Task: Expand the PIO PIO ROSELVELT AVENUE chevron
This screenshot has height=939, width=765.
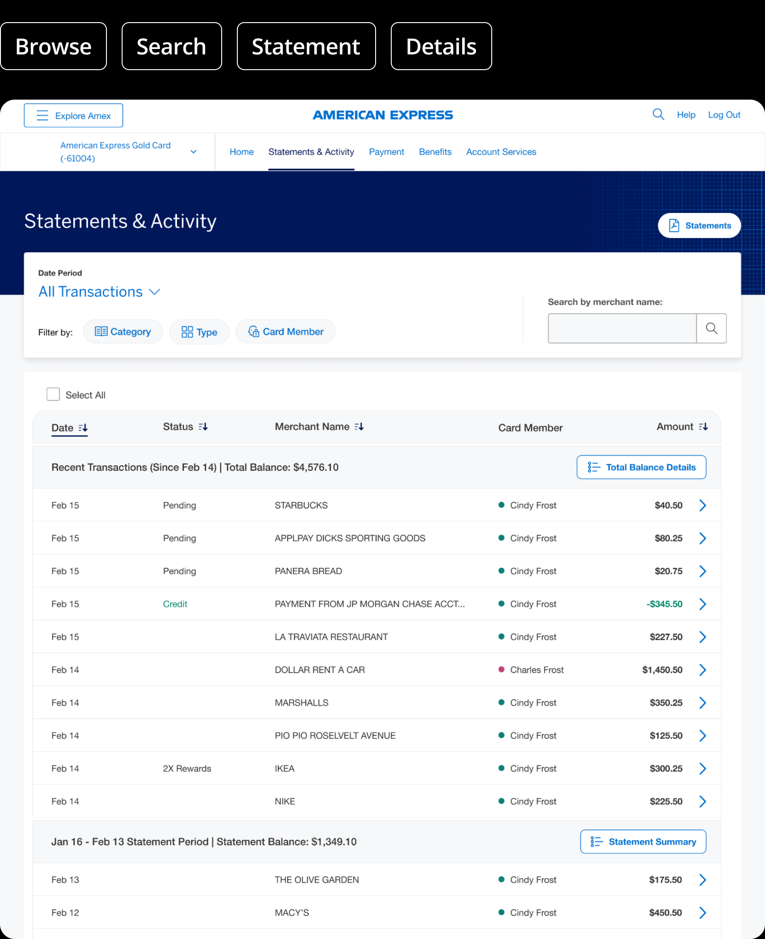Action: tap(703, 736)
